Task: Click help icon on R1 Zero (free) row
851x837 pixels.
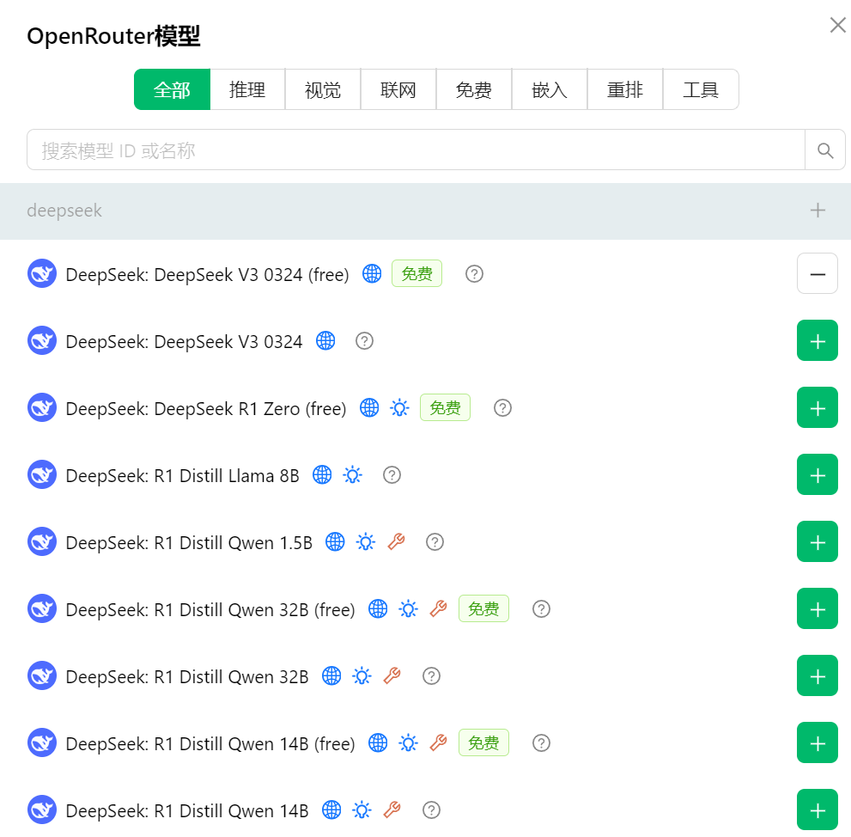Action: tap(502, 408)
